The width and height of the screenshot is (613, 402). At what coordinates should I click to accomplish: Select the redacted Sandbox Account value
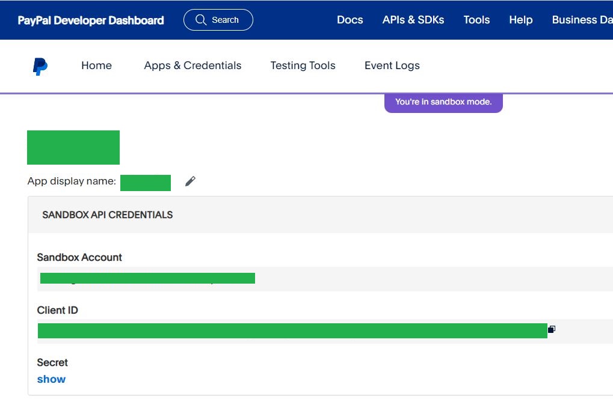147,278
